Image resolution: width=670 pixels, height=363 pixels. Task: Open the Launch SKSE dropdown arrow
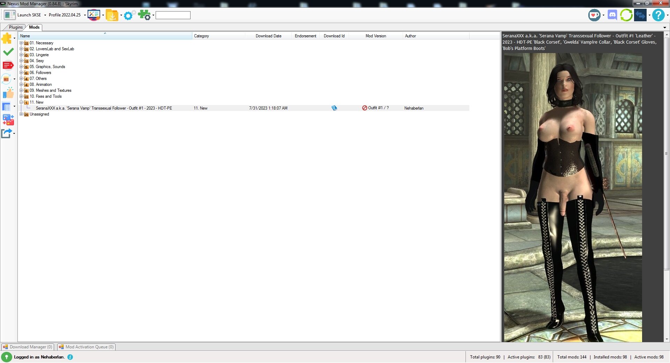45,15
